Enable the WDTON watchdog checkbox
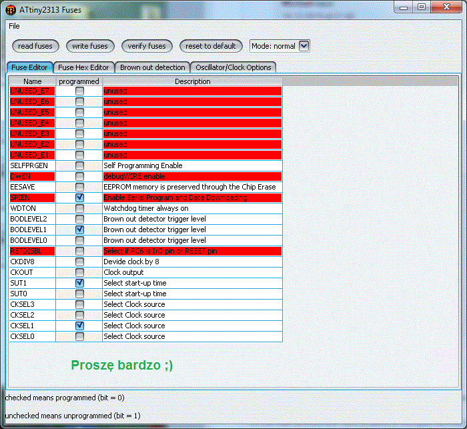467x429 pixels. tap(79, 208)
